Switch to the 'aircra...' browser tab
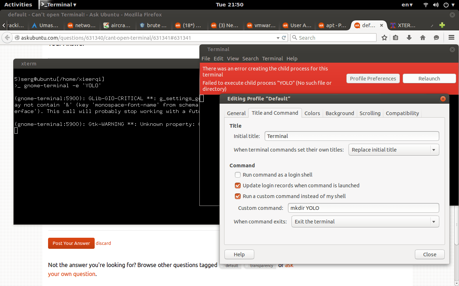The image size is (459, 286). pyautogui.click(x=118, y=25)
